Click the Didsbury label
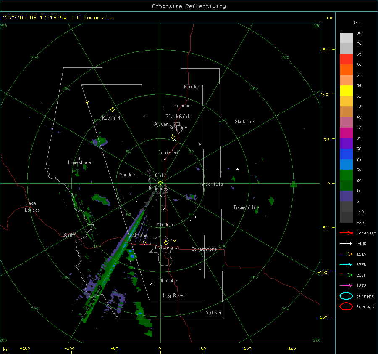 tap(159, 189)
